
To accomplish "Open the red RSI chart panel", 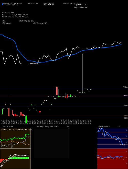I will pos(112,159).
